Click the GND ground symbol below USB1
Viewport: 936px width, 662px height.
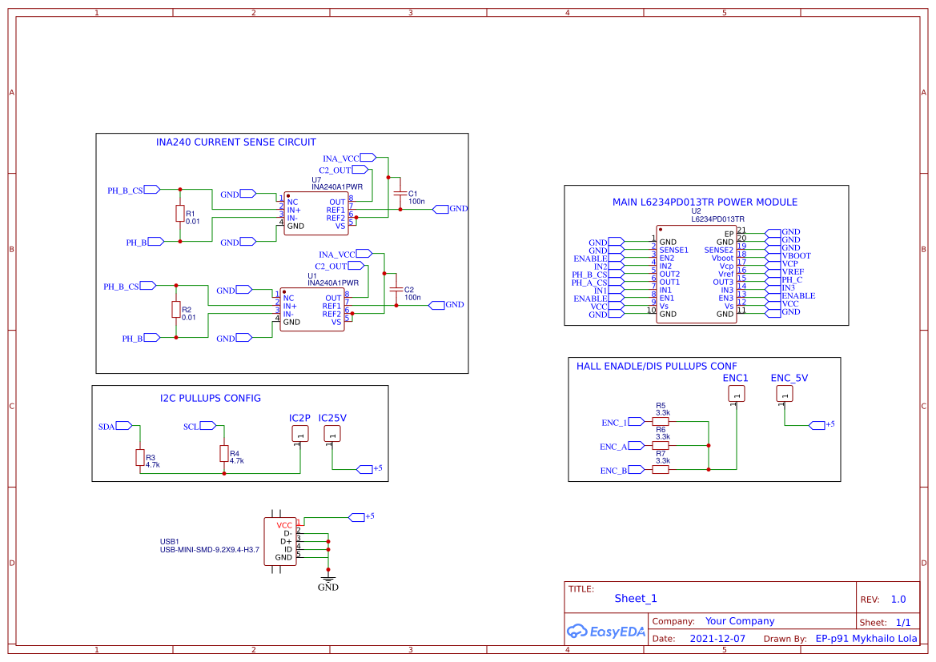coord(328,578)
